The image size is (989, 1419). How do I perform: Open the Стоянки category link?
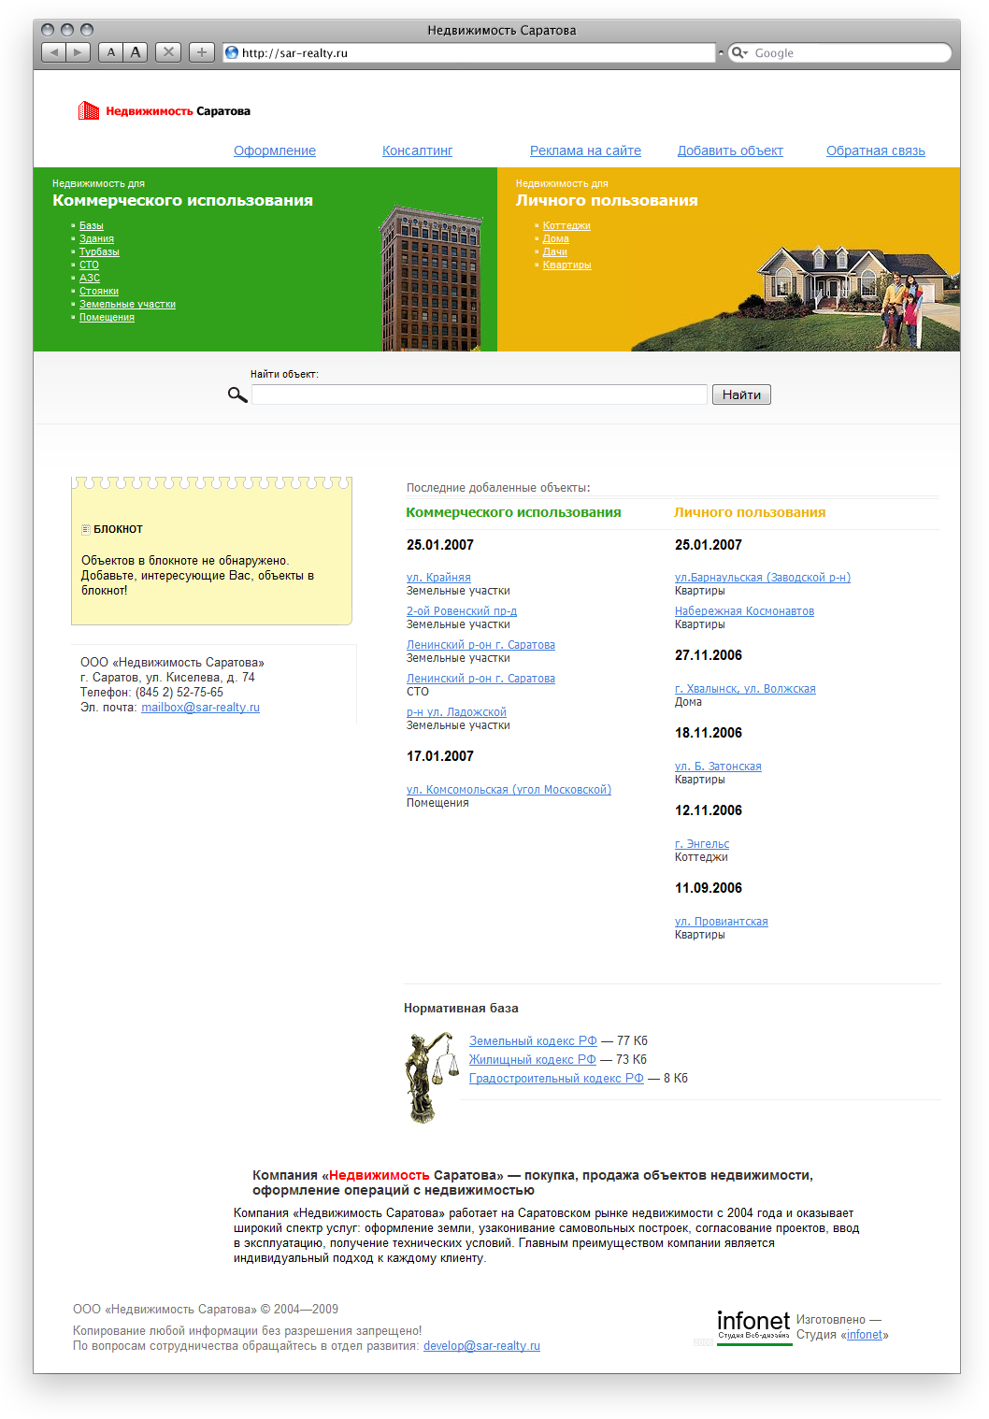point(99,291)
